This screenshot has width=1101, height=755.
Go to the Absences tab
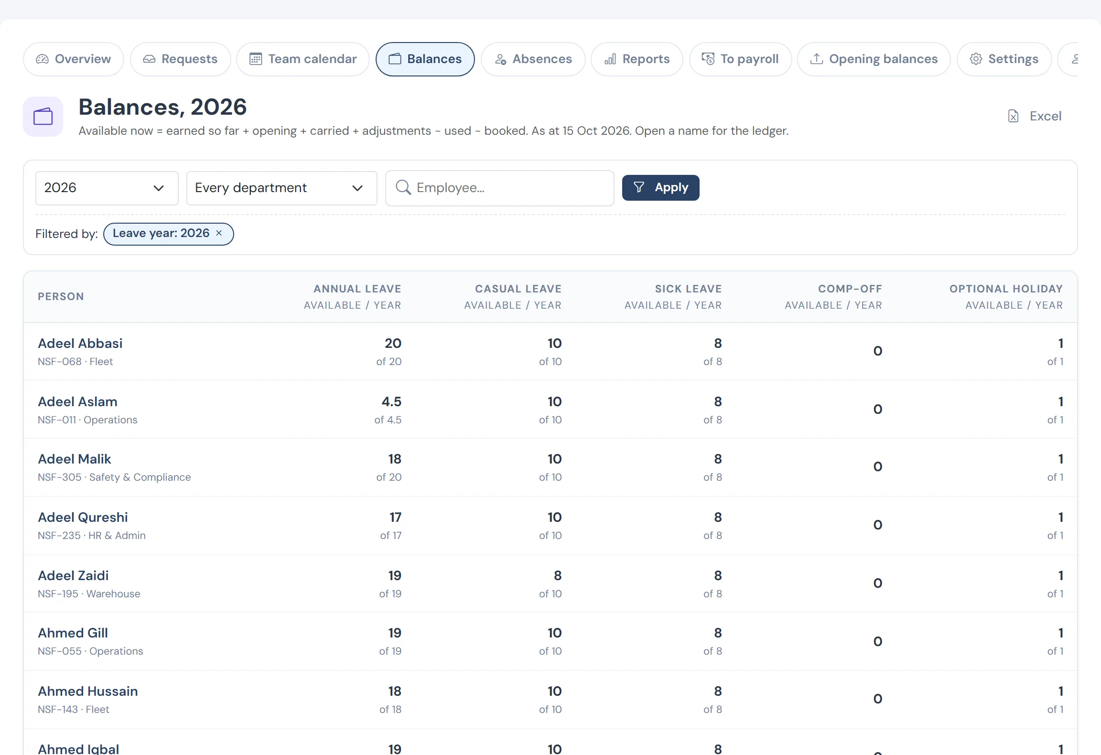pyautogui.click(x=533, y=59)
